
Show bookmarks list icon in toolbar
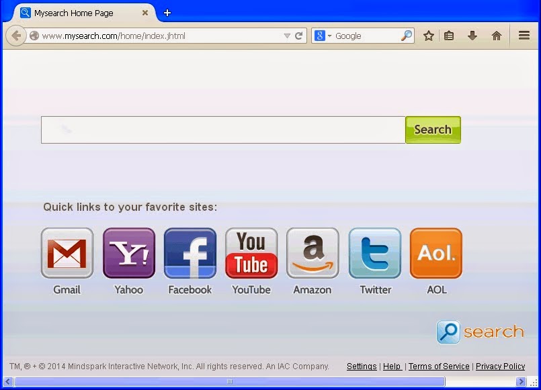(x=449, y=36)
